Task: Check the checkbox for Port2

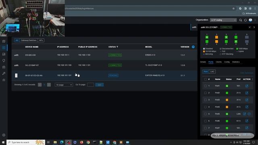Action: (205, 93)
